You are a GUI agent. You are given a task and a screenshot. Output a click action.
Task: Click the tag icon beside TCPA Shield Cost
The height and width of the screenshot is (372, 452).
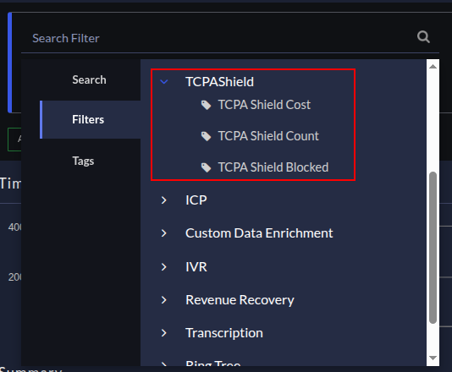tap(206, 105)
